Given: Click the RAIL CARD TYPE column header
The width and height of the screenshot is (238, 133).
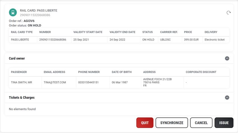Looking at the screenshot, I should (x=22, y=32).
